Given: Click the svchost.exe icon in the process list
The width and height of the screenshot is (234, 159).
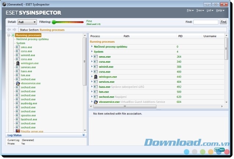Looking at the screenshot, I should click(96, 97).
